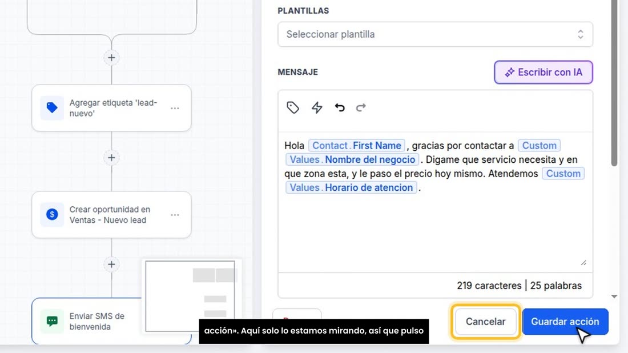Click the workflow minimap thumbnail
Image resolution: width=628 pixels, height=353 pixels.
[x=190, y=296]
